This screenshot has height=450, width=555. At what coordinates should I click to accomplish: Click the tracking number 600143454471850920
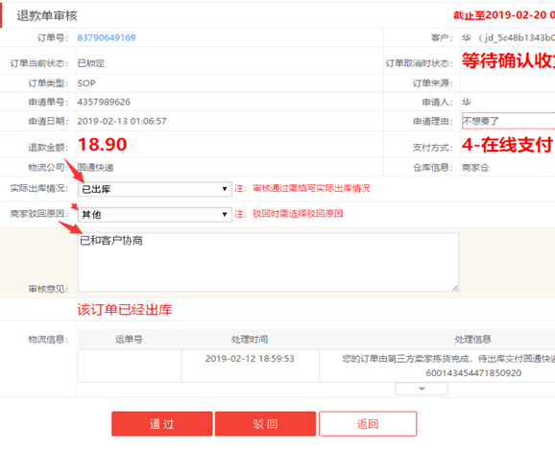473,373
